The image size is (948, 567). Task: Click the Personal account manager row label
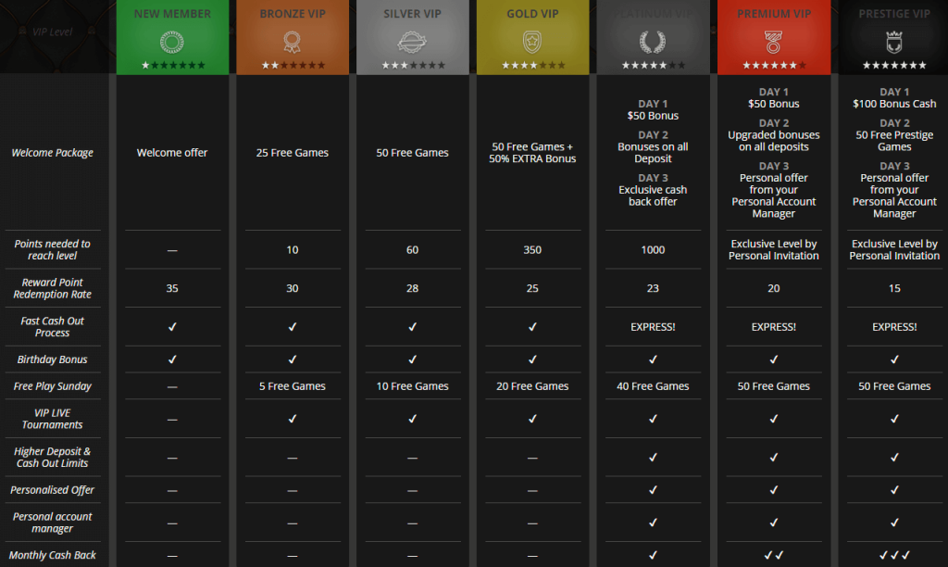click(53, 523)
